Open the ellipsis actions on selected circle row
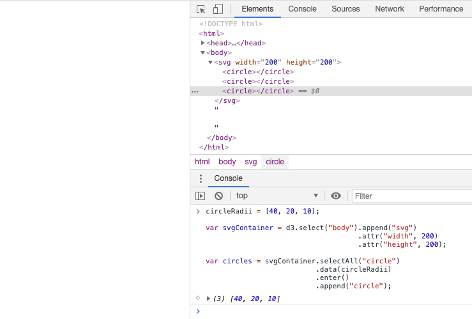The width and height of the screenshot is (472, 319). click(195, 91)
